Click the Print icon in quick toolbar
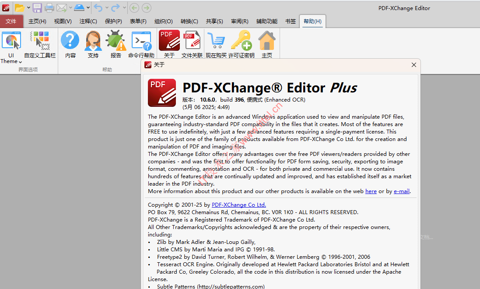480x289 pixels. (x=49, y=7)
